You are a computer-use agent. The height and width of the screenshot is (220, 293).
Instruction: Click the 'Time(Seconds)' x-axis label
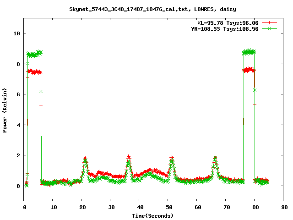click(152, 216)
